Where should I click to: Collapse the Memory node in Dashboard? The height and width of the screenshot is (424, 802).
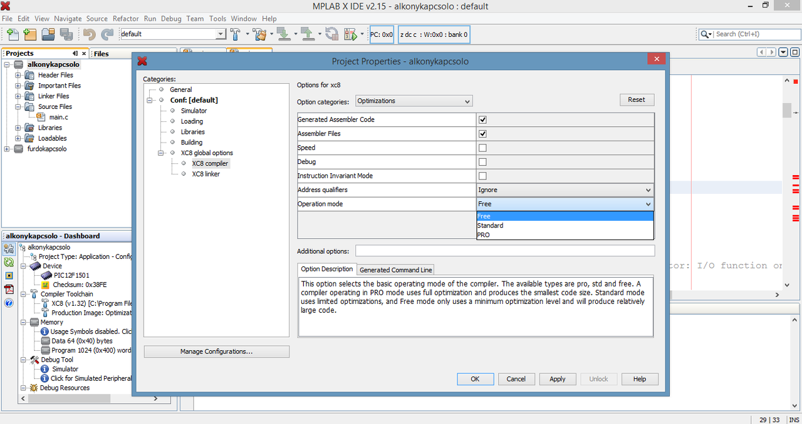coord(23,322)
